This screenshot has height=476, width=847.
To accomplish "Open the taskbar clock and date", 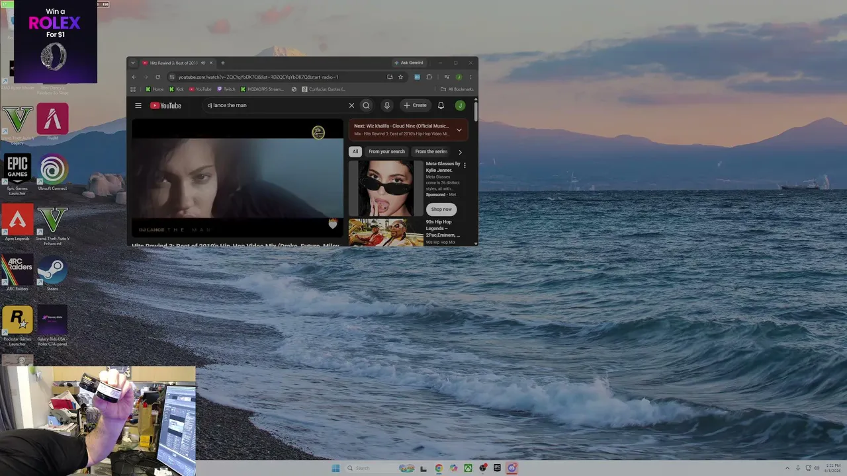I will [832, 468].
